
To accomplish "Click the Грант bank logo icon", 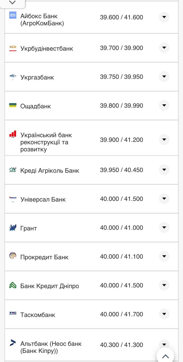I will [12, 227].
